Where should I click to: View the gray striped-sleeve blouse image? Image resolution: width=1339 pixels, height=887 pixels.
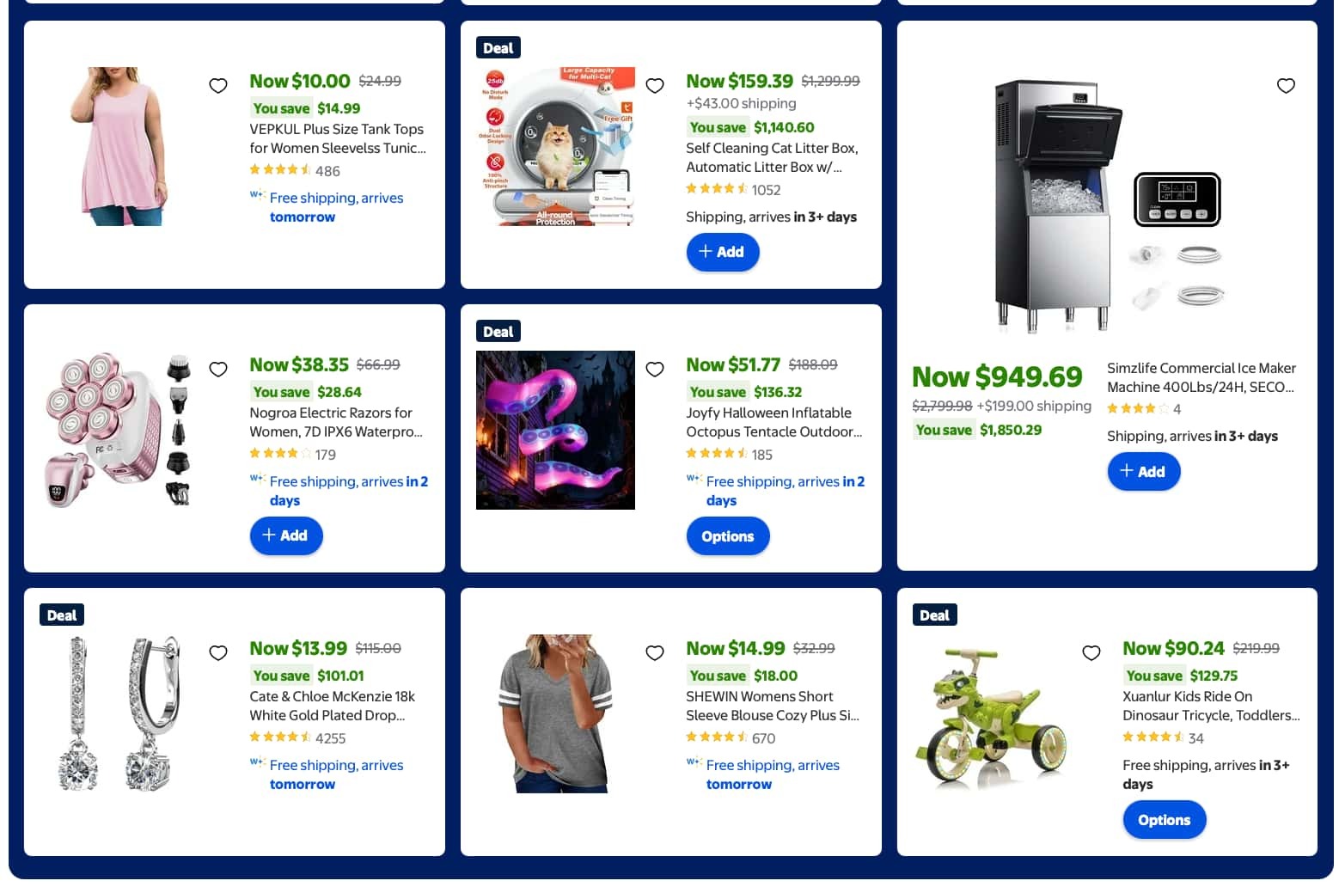[x=555, y=713]
